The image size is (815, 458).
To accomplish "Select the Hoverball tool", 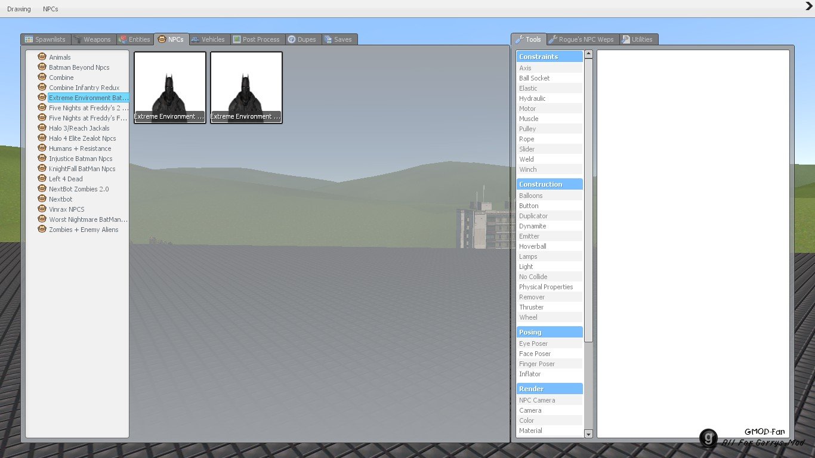I will click(549, 246).
